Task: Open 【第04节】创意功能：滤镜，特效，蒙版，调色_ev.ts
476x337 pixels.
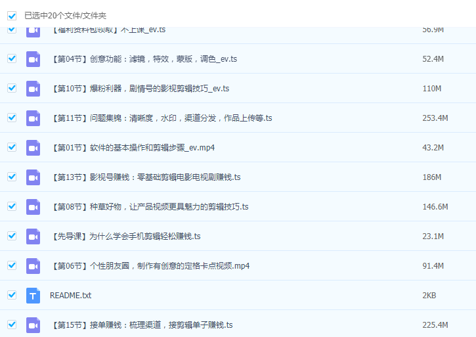Action: [144, 59]
